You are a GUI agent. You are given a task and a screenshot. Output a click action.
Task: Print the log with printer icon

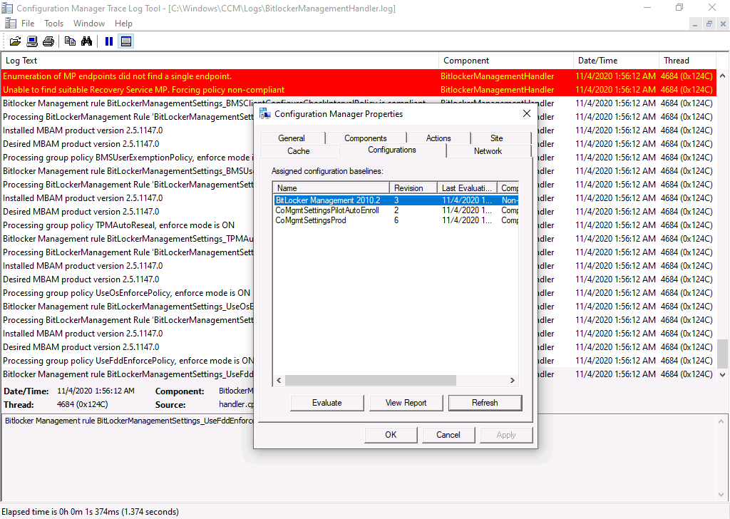tap(48, 41)
